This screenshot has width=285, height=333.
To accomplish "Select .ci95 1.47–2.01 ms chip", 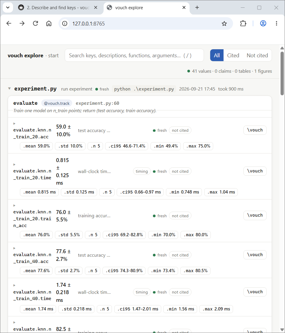I will tap(138, 309).
